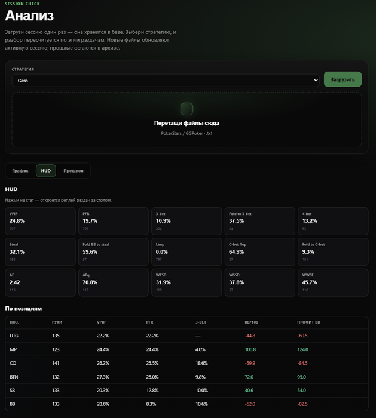
Task: Click the upload icon in the drop zone
Action: click(187, 109)
